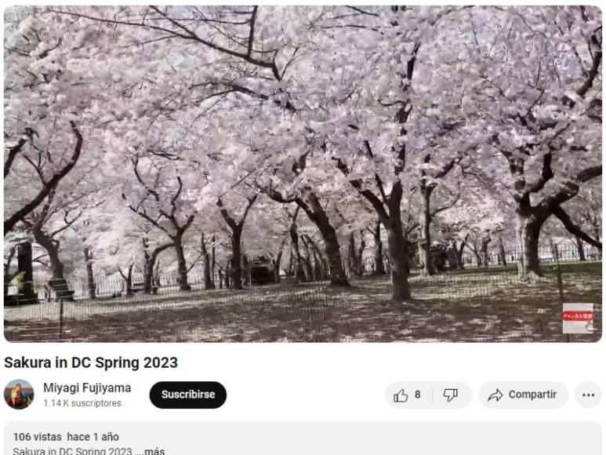The width and height of the screenshot is (606, 455).
Task: Click the share arrow icon
Action: [x=495, y=395]
